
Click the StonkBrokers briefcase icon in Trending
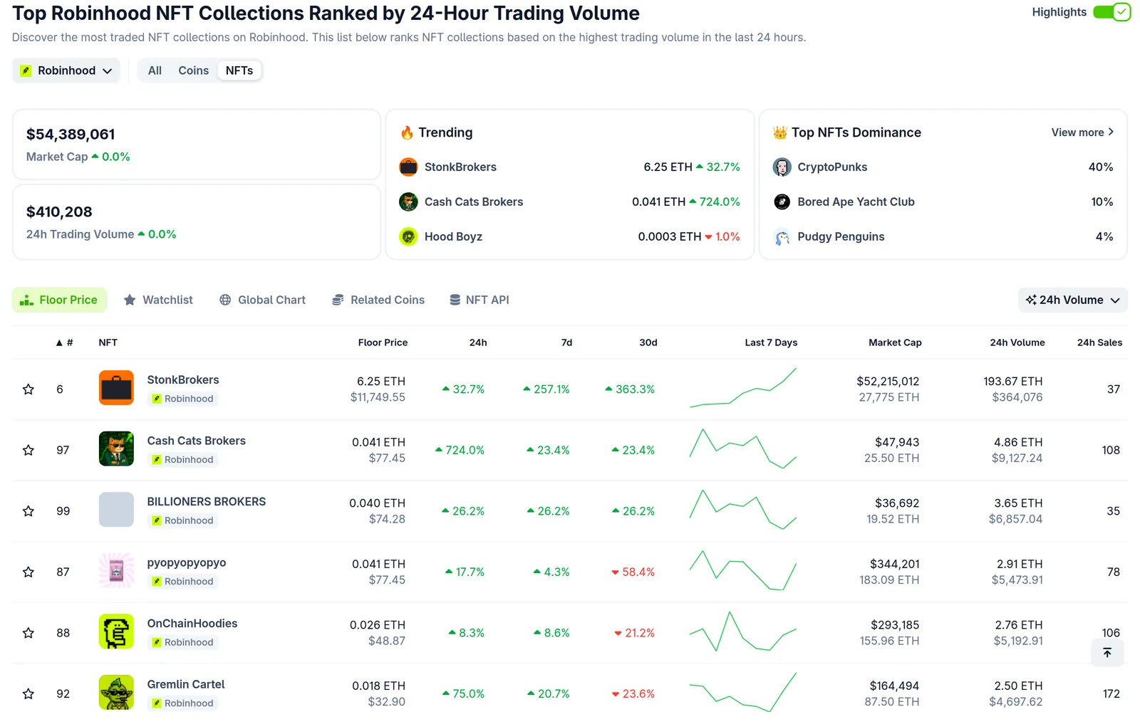408,167
